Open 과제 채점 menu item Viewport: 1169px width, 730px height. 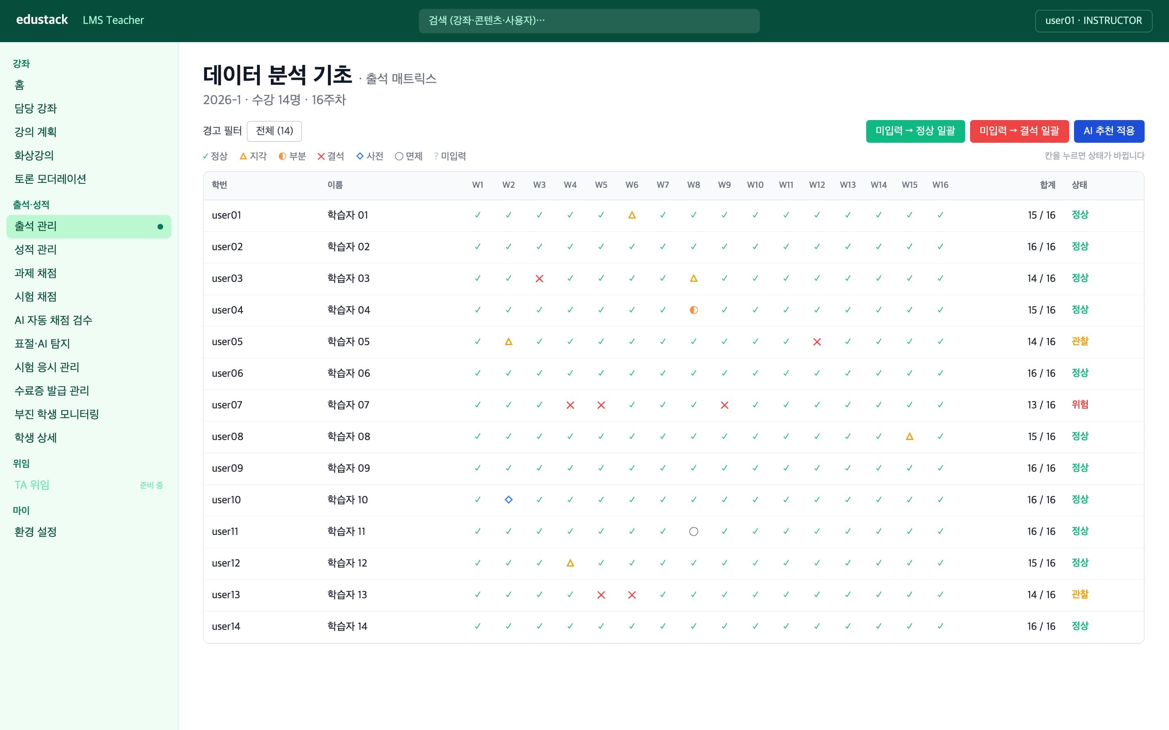[89, 273]
